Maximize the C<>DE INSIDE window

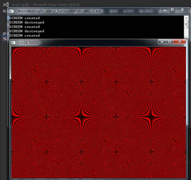[169, 42]
